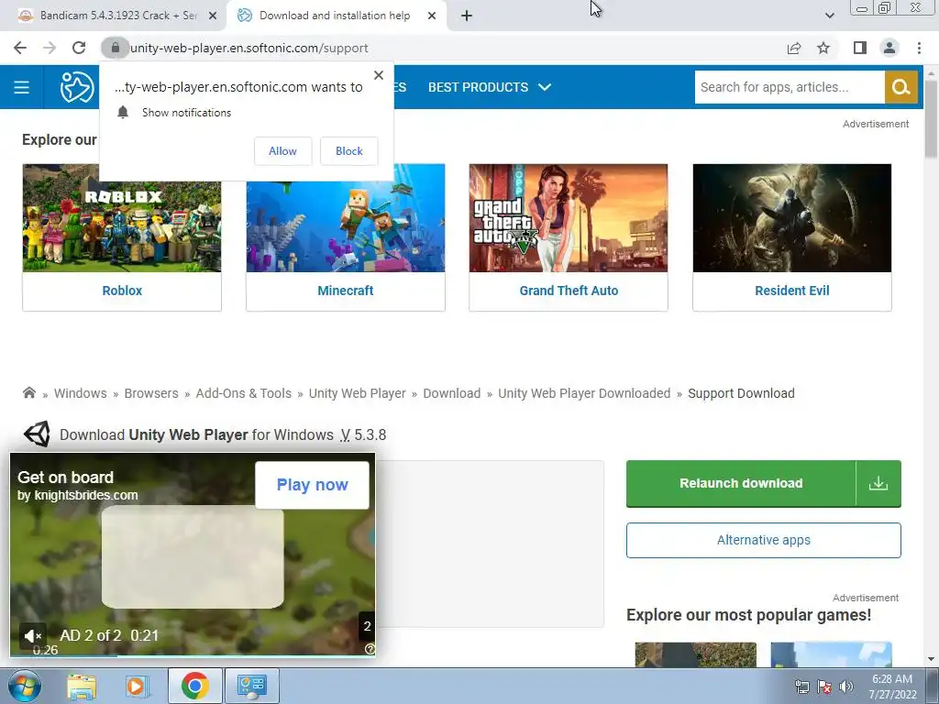Expand the Best Products menu
The width and height of the screenshot is (939, 704).
click(x=490, y=87)
